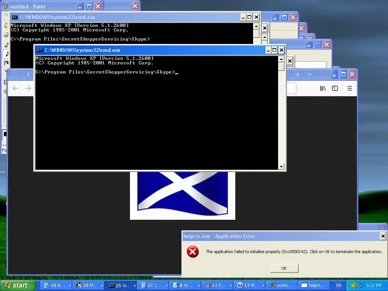Image resolution: width=388 pixels, height=291 pixels.
Task: Click the Paint window title icon
Action: click(5, 6)
